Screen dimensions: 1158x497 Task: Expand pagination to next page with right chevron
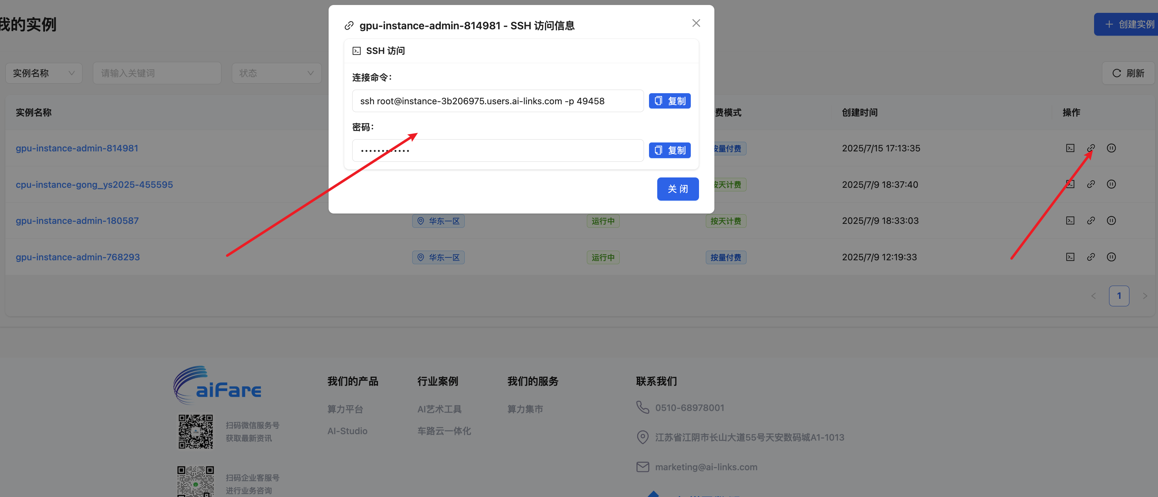[1145, 296]
